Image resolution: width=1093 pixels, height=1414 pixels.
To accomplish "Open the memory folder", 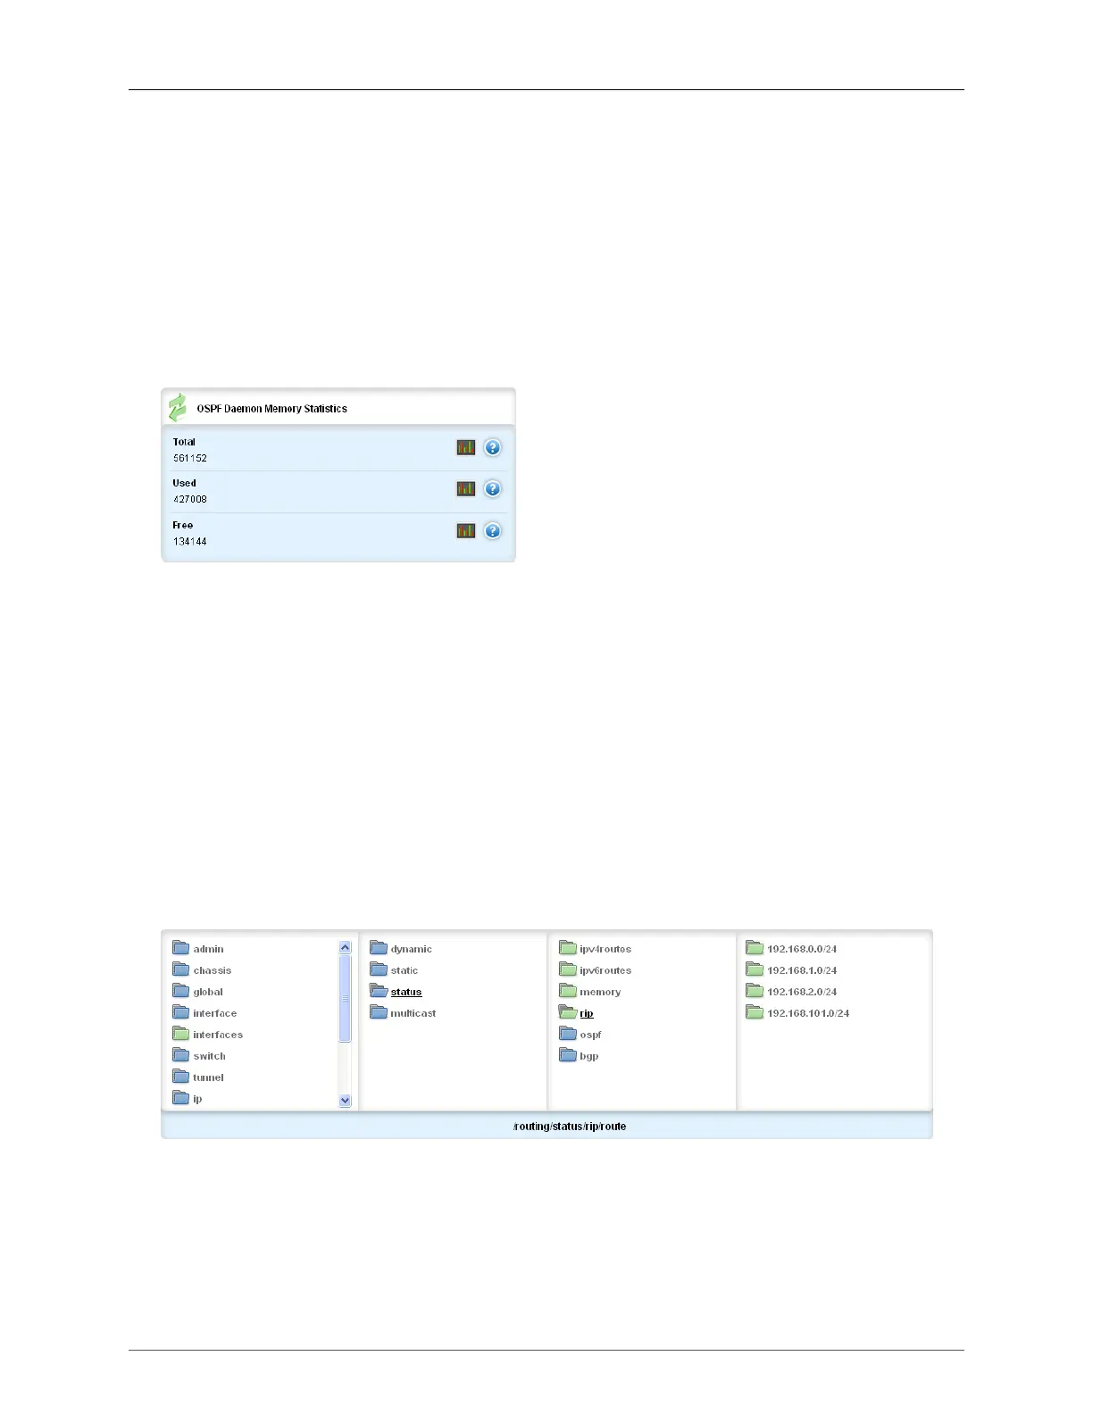I will tap(590, 991).
